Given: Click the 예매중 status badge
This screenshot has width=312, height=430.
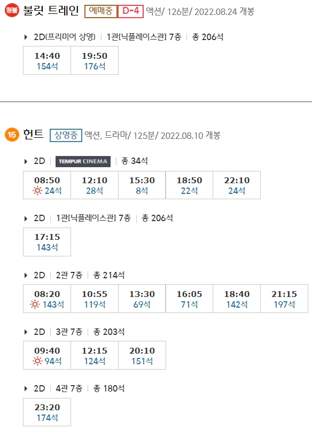Looking at the screenshot, I should 100,11.
